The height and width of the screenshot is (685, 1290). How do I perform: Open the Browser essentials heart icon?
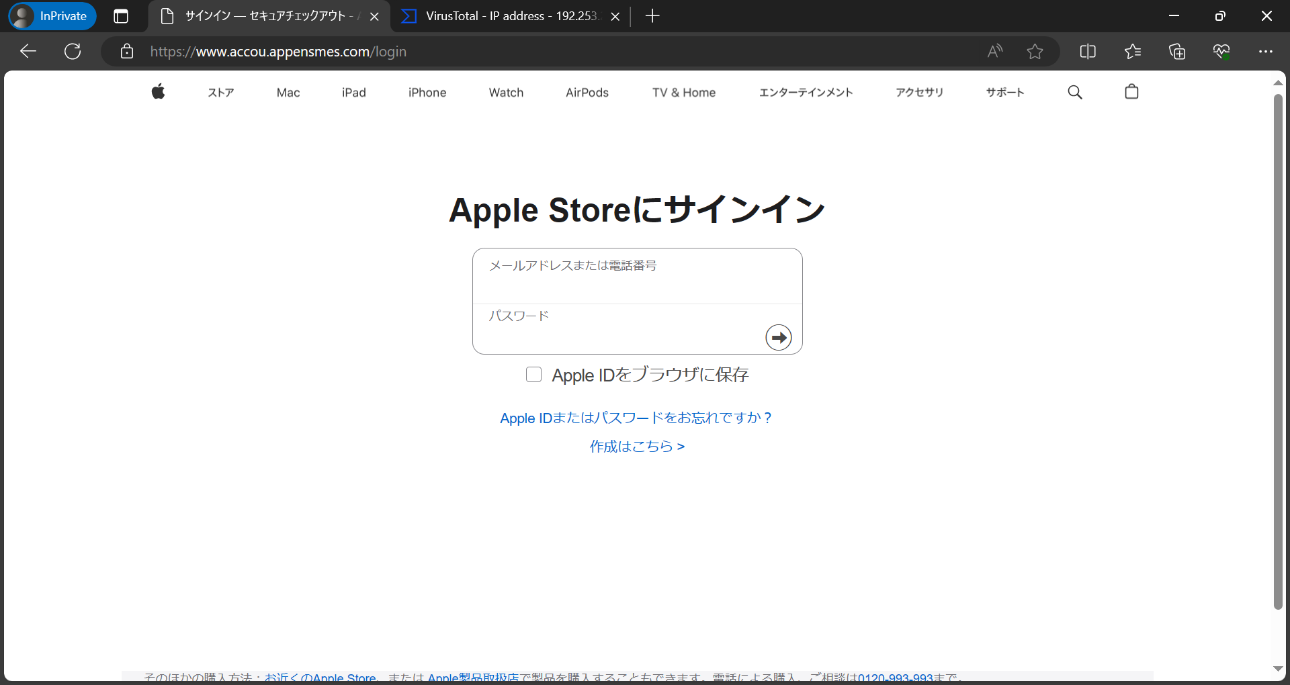[x=1221, y=52]
